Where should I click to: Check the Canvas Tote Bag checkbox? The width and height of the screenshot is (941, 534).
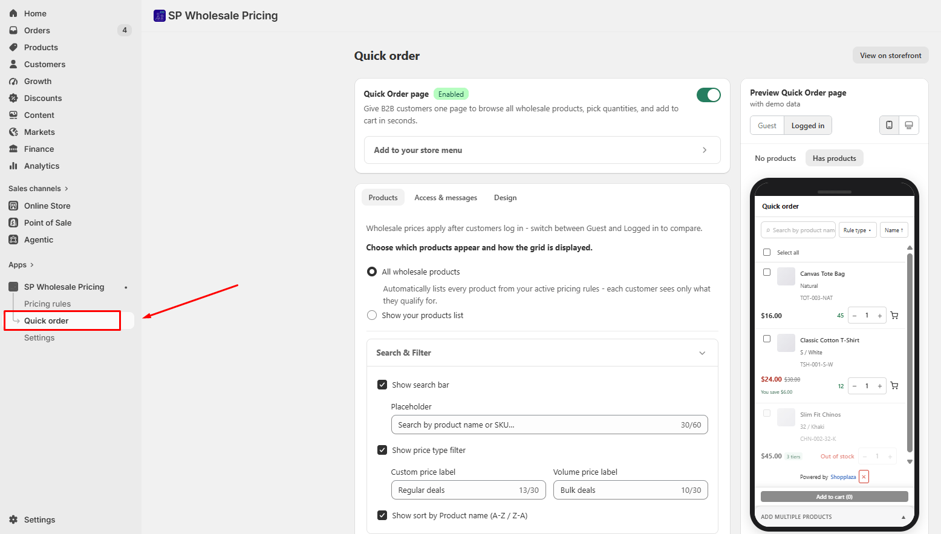click(767, 272)
